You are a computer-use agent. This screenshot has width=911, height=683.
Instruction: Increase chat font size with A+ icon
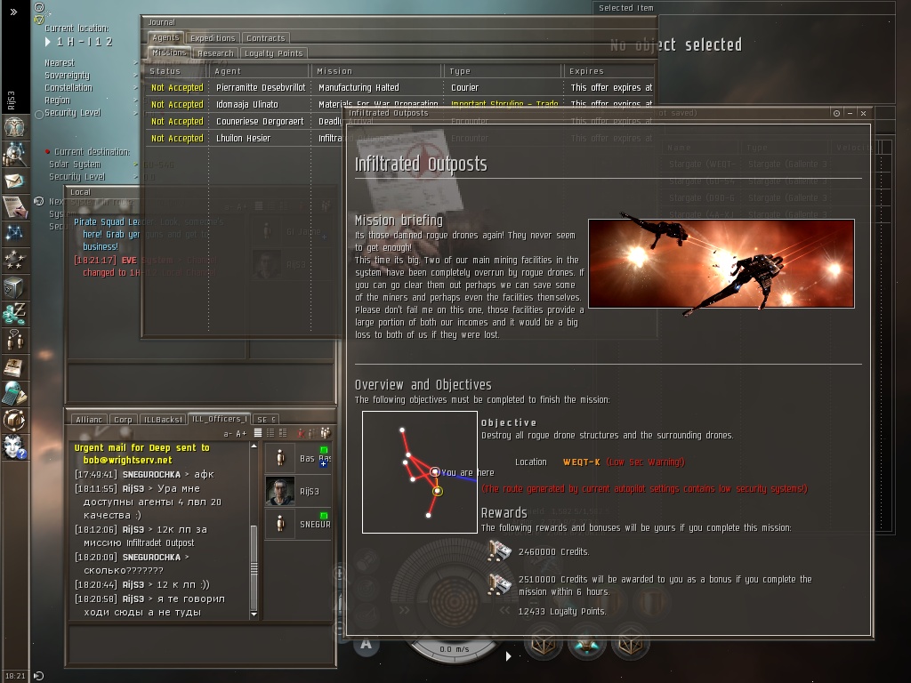pyautogui.click(x=240, y=433)
